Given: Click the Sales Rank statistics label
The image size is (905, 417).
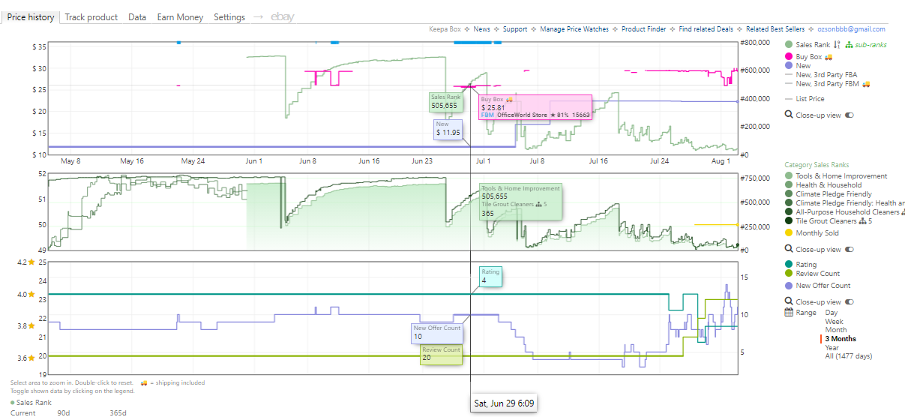Looking at the screenshot, I should tap(34, 402).
